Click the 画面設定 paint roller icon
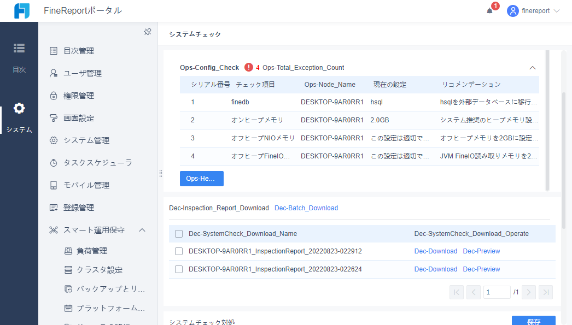 (x=54, y=118)
